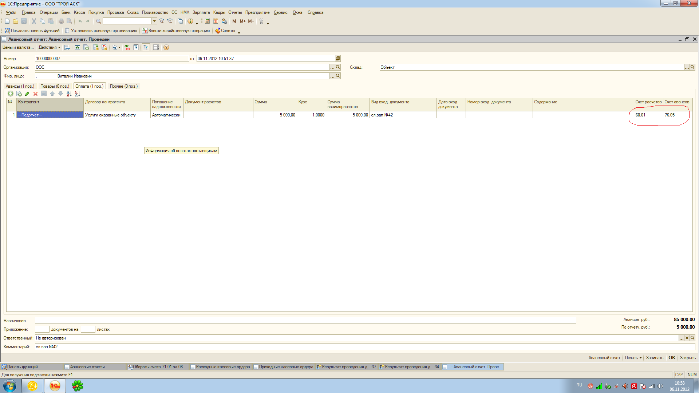Screen dimensions: 699x393
Task: Open the Дт/Кт posting result icon
Action: tap(127, 47)
